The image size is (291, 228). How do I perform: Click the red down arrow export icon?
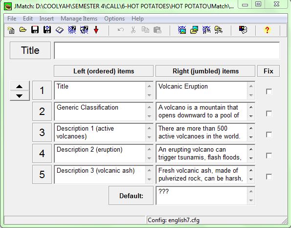pyautogui.click(x=96, y=30)
